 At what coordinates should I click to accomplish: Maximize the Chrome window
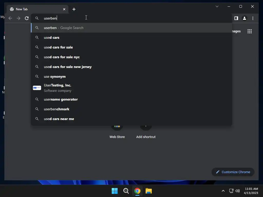click(240, 6)
